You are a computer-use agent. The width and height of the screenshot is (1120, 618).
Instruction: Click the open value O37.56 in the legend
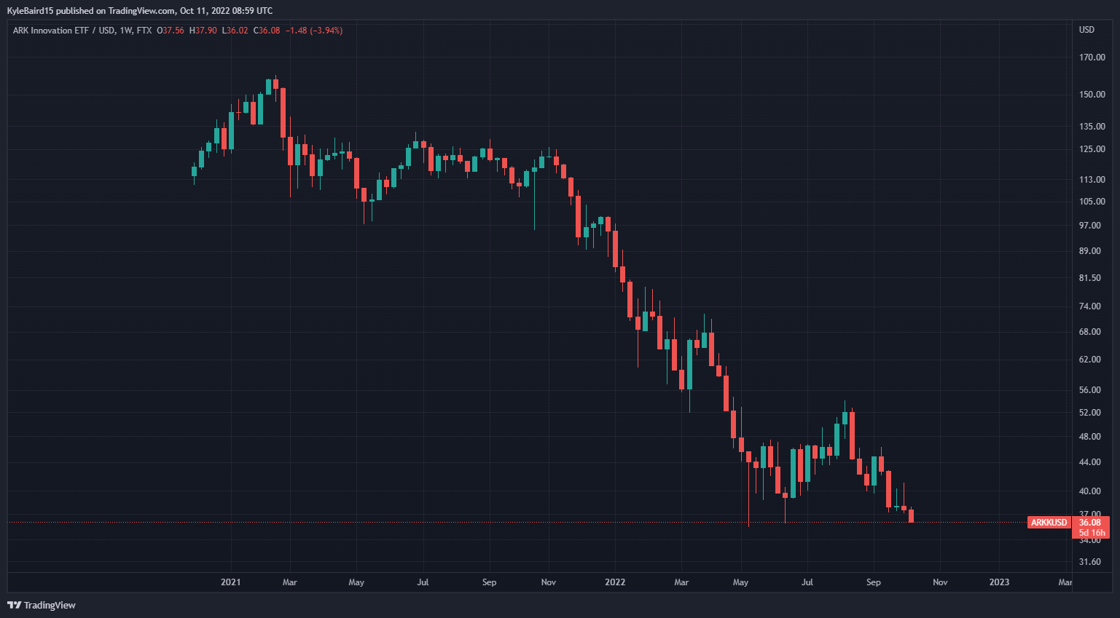pyautogui.click(x=171, y=31)
